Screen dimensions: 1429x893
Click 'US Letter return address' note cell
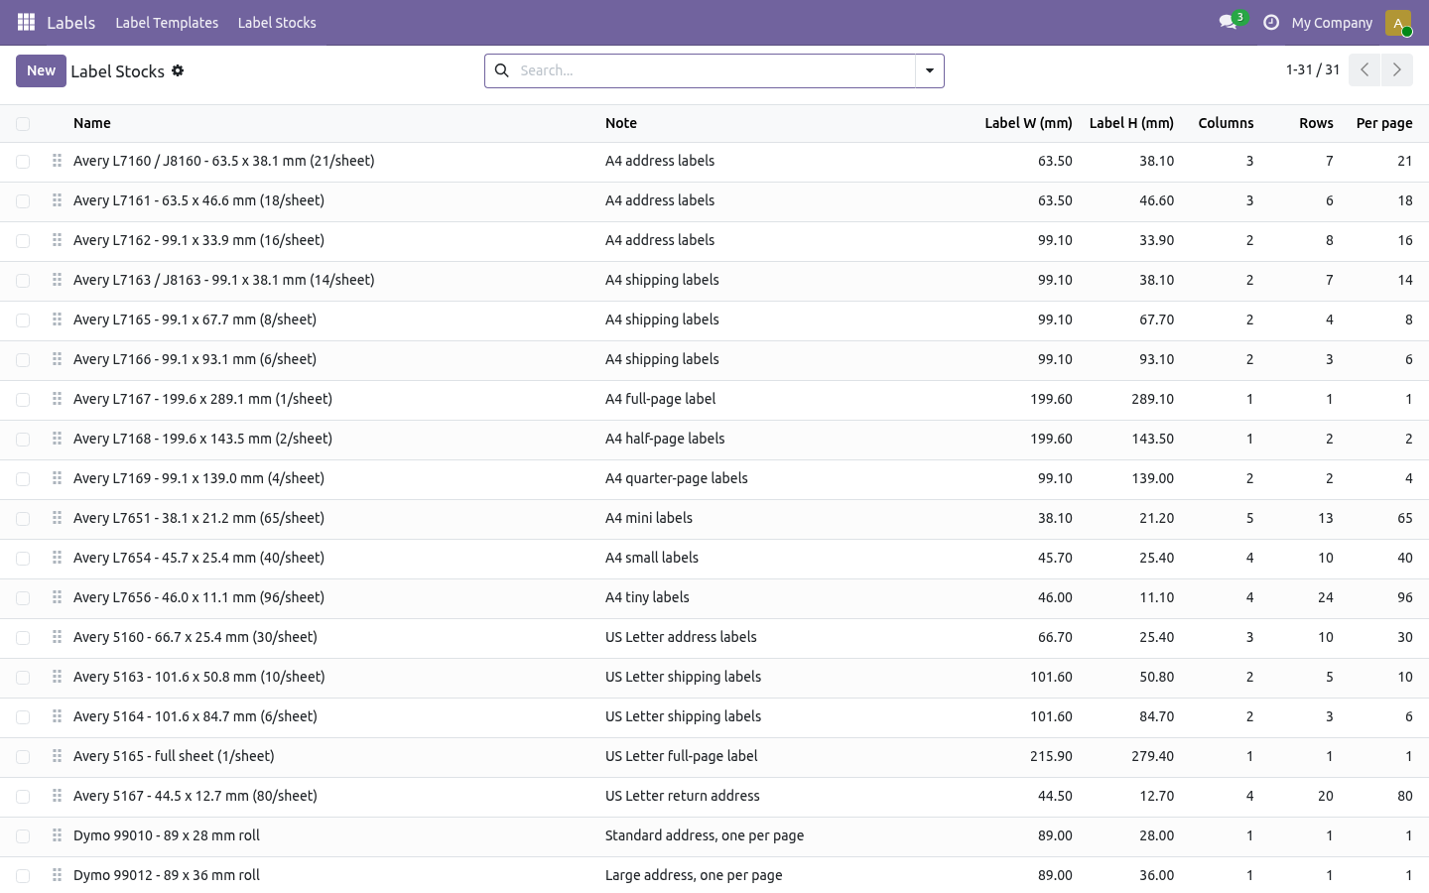tap(683, 796)
